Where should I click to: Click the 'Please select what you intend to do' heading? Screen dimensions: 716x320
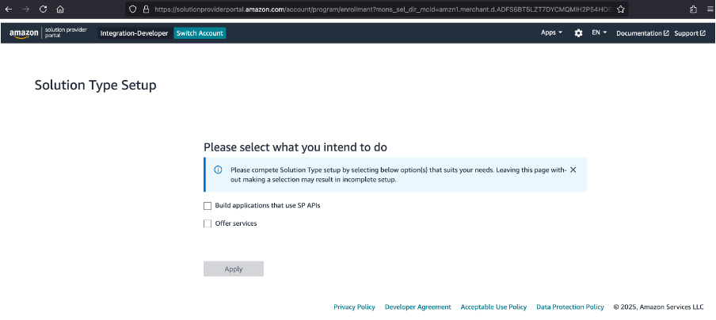(295, 147)
